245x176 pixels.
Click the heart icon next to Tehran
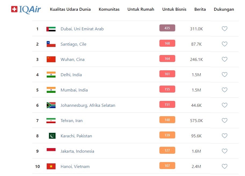(x=225, y=120)
